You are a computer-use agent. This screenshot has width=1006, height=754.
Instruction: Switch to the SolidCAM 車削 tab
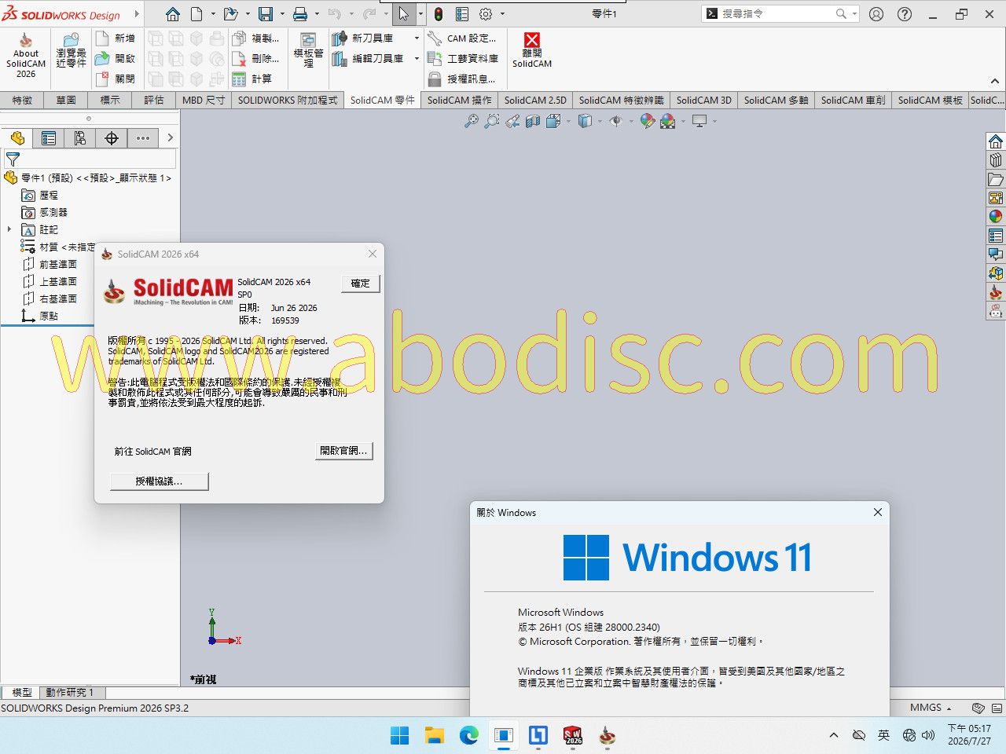point(853,100)
